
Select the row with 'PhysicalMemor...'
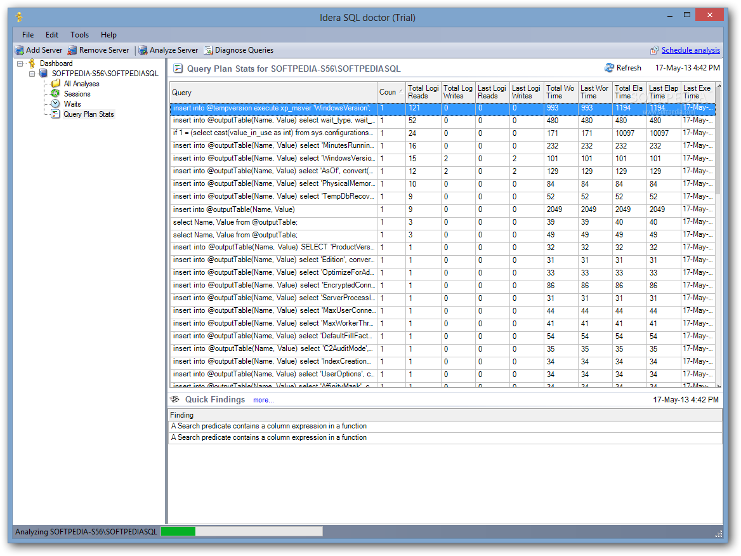[x=442, y=184]
